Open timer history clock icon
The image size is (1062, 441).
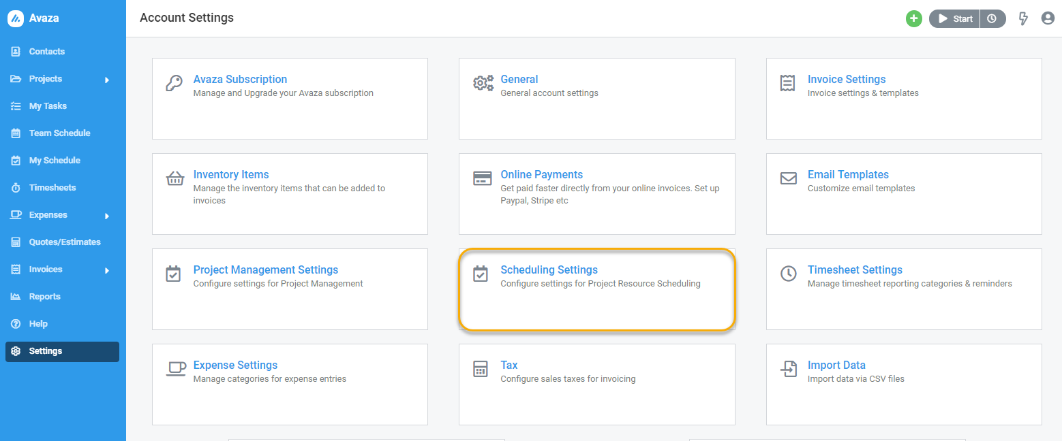pos(992,18)
